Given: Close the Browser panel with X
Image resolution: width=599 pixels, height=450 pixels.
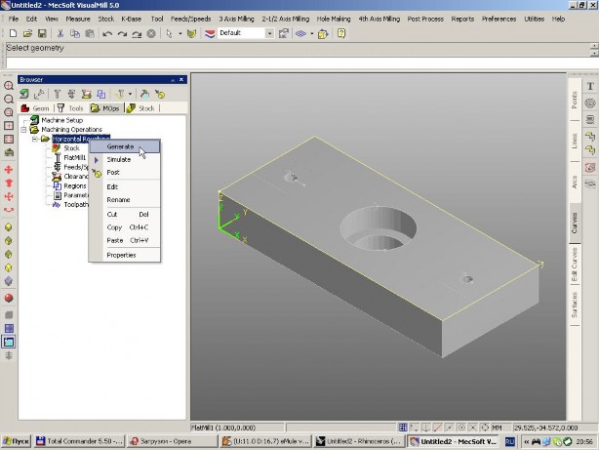Looking at the screenshot, I should [x=181, y=79].
